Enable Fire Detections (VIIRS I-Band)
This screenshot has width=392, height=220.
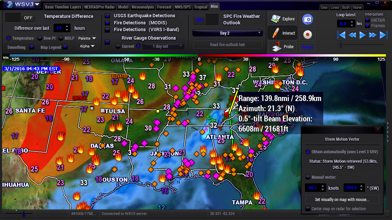[107, 30]
